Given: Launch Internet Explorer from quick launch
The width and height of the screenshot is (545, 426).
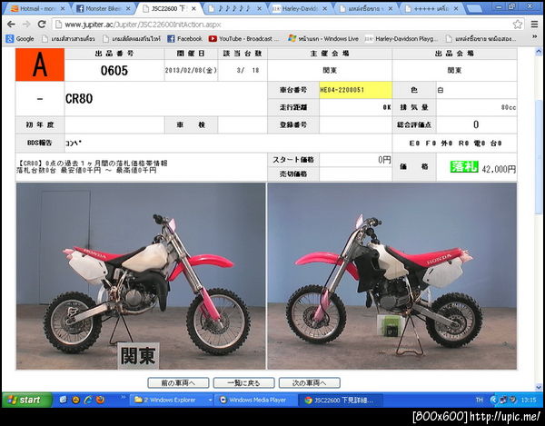Looking at the screenshot, I should [x=88, y=400].
